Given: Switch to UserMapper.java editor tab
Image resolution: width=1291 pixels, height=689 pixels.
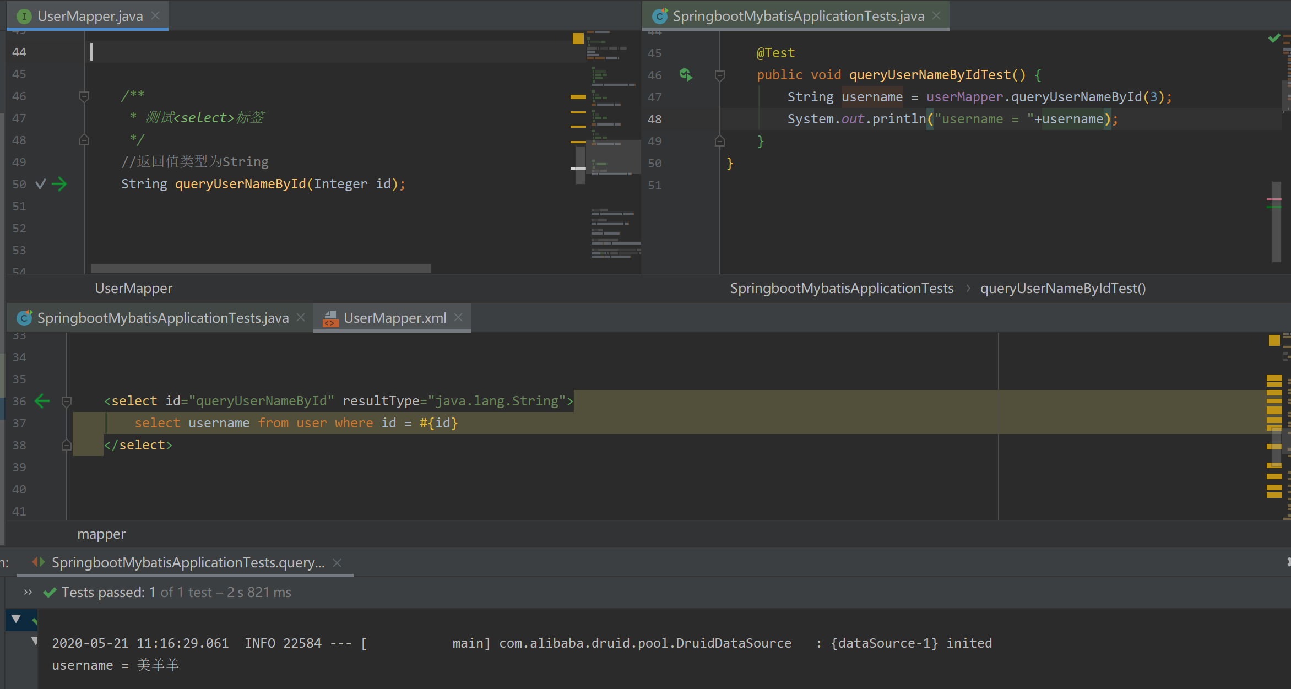Looking at the screenshot, I should click(x=90, y=16).
